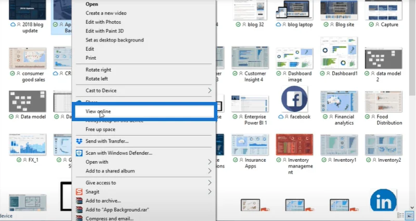Select the Inventory2 thumbnail

383,145
